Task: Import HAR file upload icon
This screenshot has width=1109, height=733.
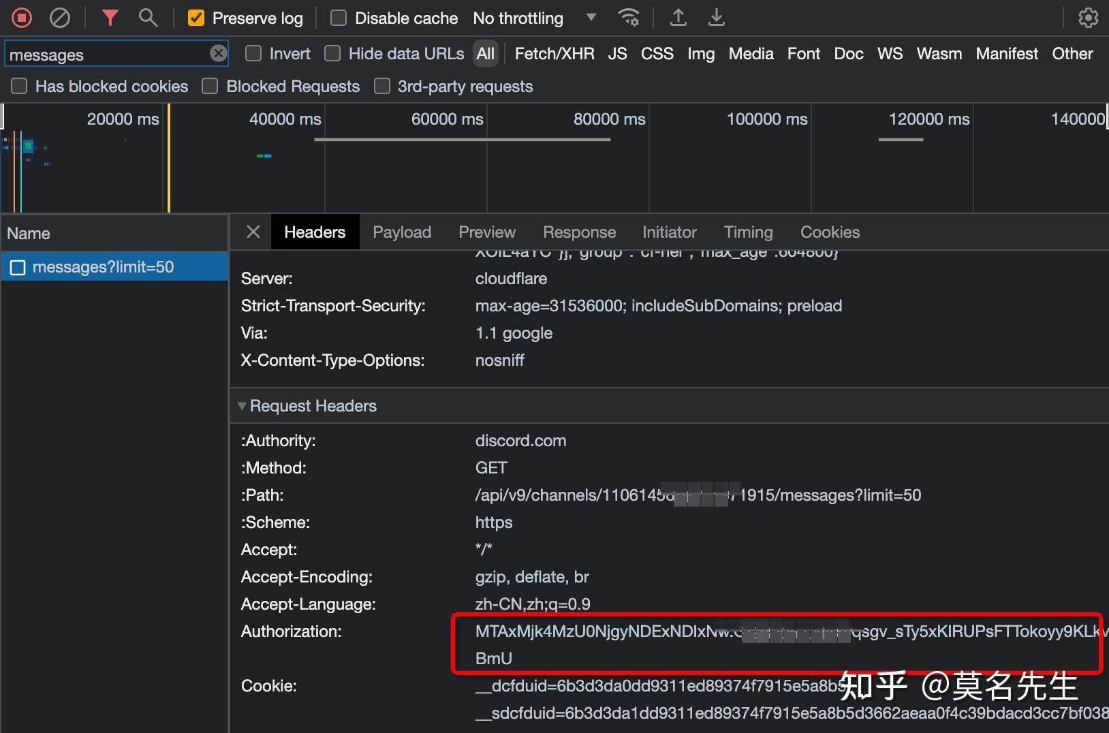Action: click(x=678, y=18)
